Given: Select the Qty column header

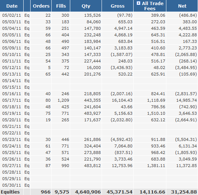Looking at the screenshot, I should pyautogui.click(x=86, y=6).
